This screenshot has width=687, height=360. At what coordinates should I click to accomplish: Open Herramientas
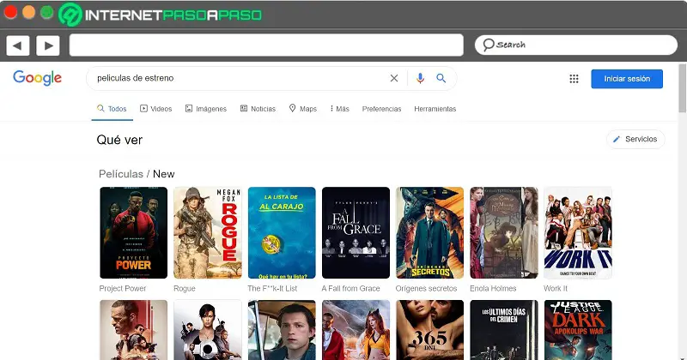(435, 109)
